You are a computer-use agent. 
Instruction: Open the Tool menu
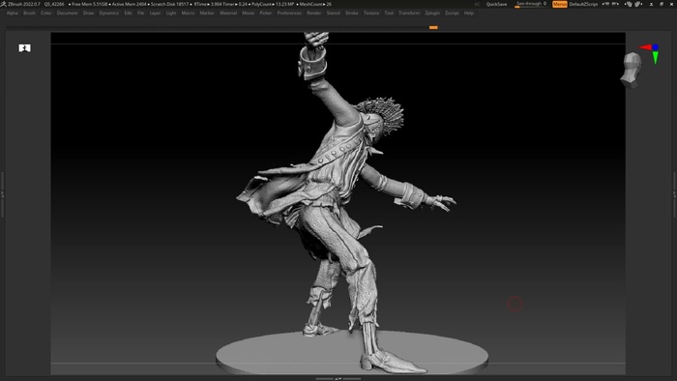click(389, 13)
